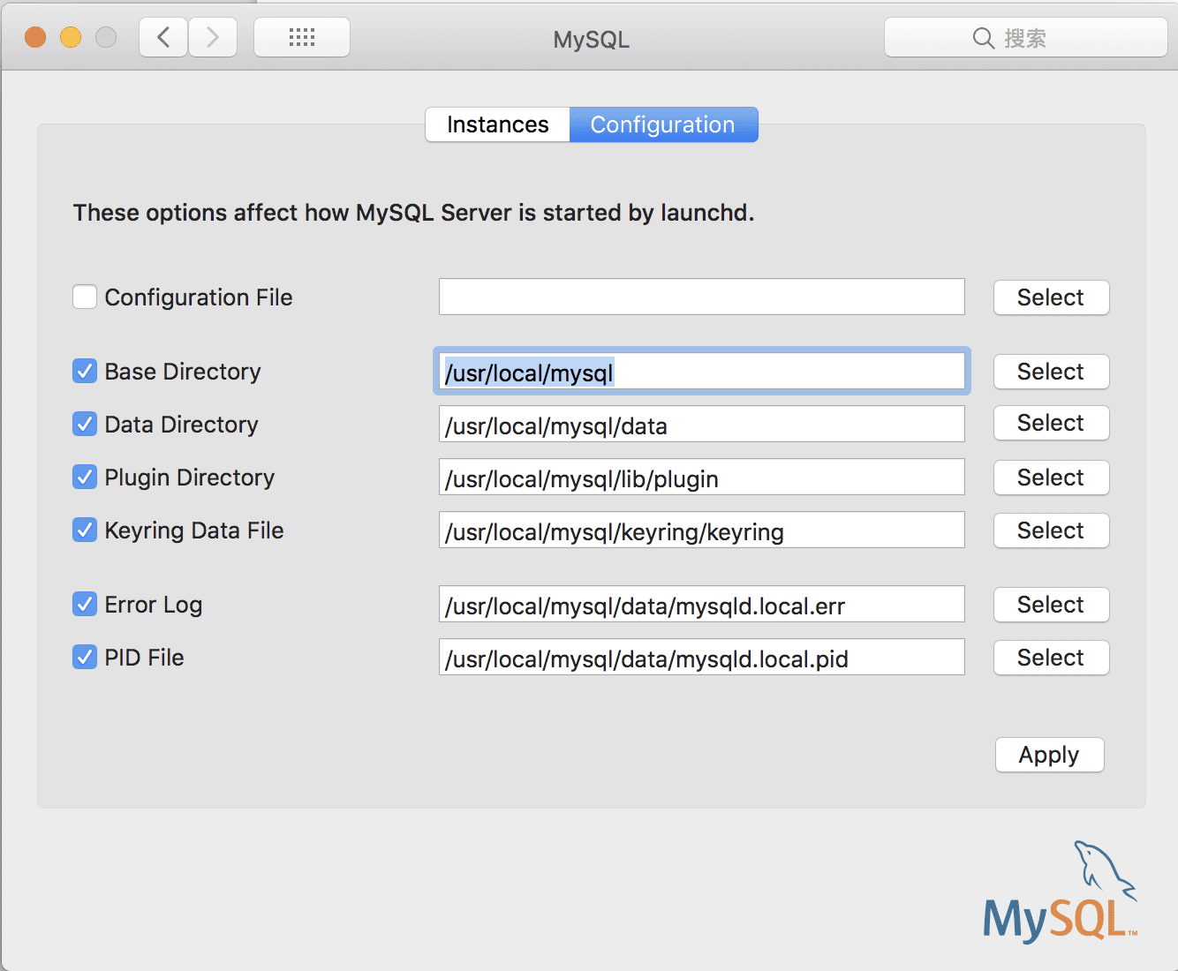The height and width of the screenshot is (971, 1178).
Task: Disable the Keyring Data File checkbox
Action: [x=85, y=531]
